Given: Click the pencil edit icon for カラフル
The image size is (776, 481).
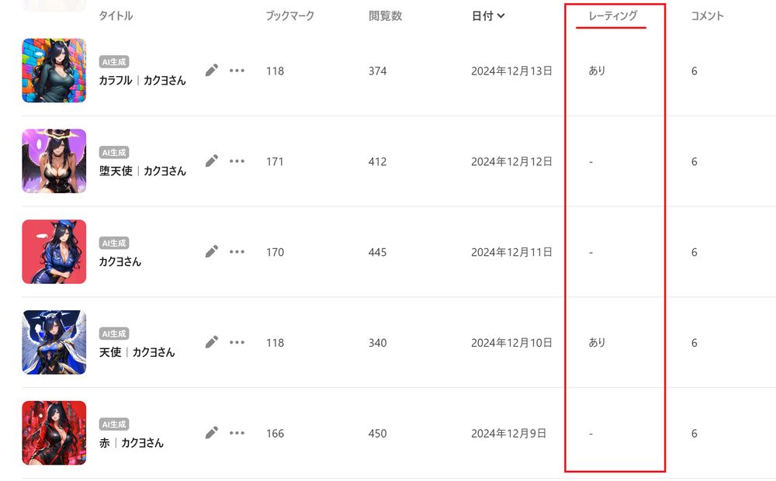Looking at the screenshot, I should [x=211, y=71].
